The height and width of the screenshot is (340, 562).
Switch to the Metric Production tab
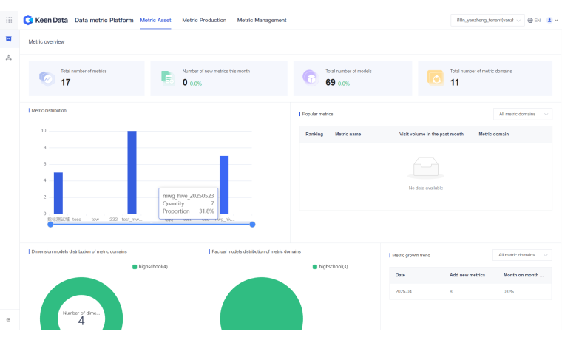coord(204,20)
